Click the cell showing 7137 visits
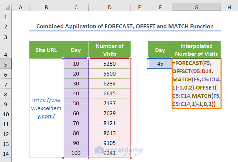Image resolution: width=238 pixels, height=162 pixels. point(109,103)
